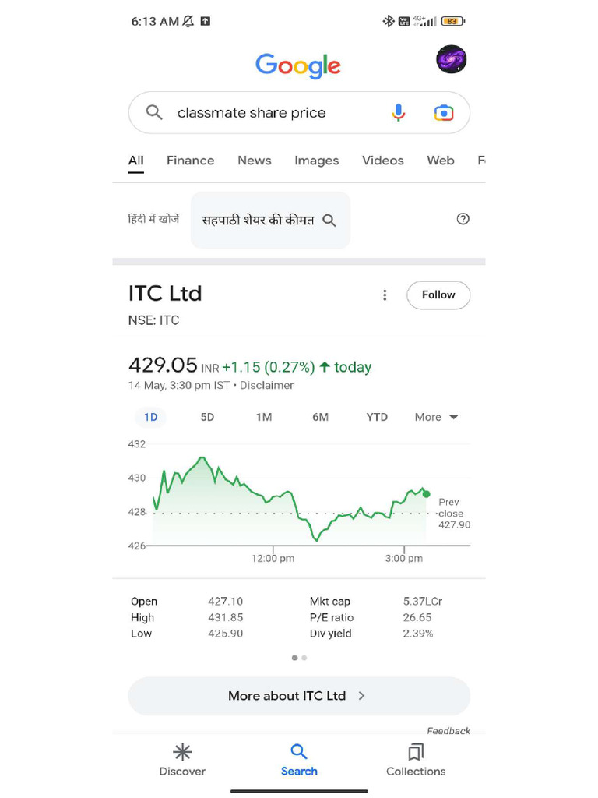Search in Hindi with सहपाठी शेयर की कीमत
The height and width of the screenshot is (798, 598).
[269, 221]
